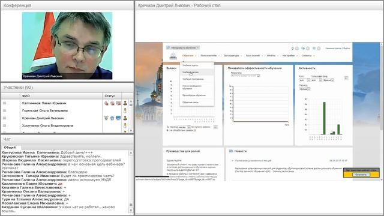Click the university logo in the shared desktop
The image size is (384, 216).
click(x=173, y=56)
